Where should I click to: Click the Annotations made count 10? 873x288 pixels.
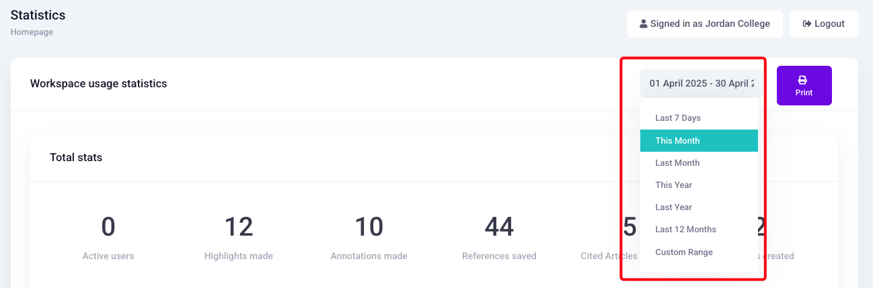(x=369, y=227)
